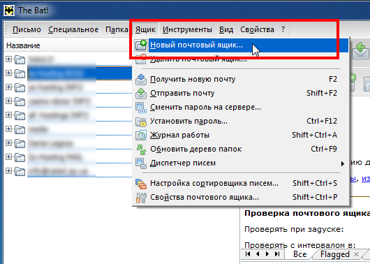Choose Получить новую почту
Viewport: 370px width, 264px height.
[241, 80]
